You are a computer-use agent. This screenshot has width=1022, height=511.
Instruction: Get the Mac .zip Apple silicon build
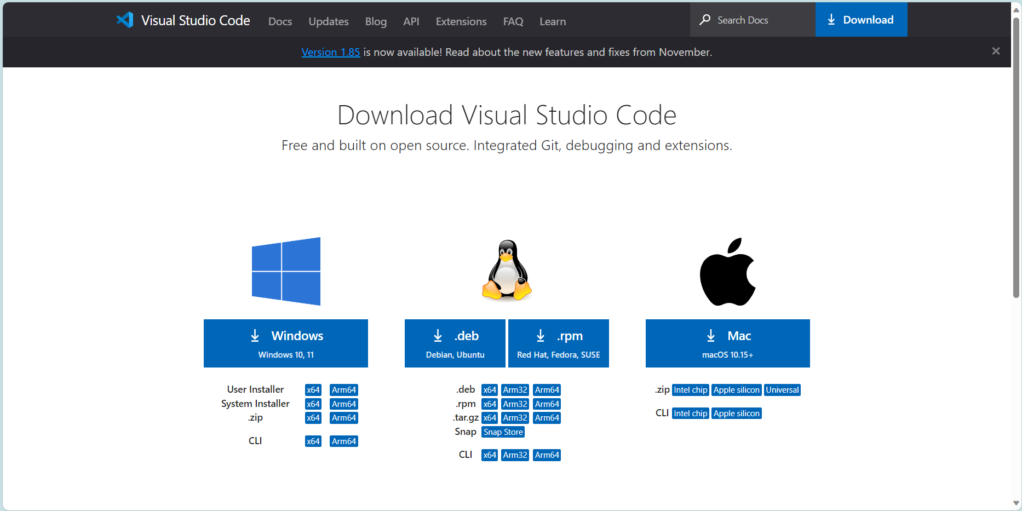coord(737,390)
